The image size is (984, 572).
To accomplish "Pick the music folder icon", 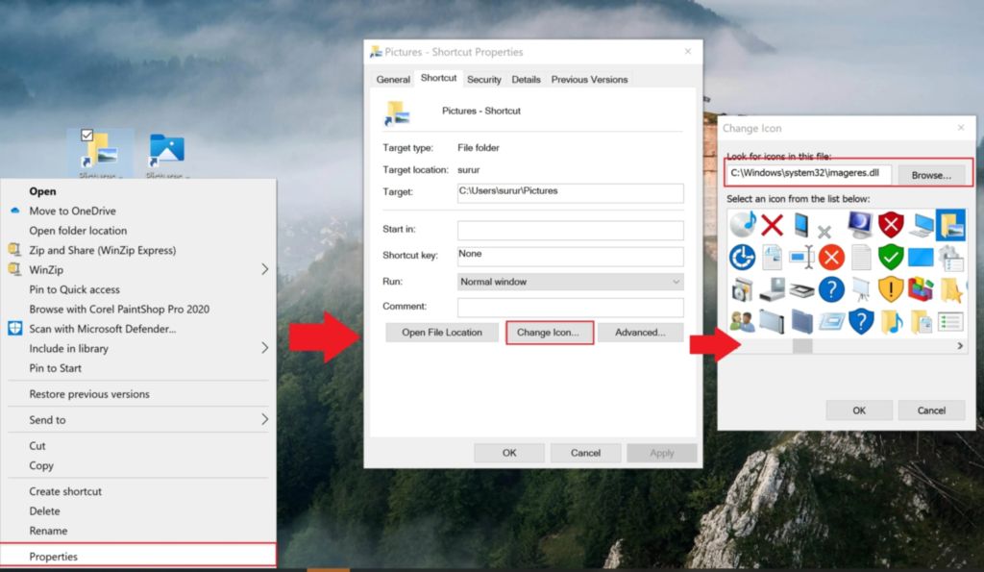I will (891, 322).
